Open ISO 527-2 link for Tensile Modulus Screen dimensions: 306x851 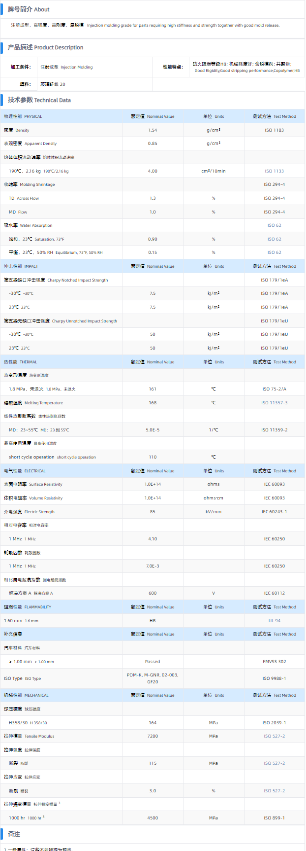(274, 736)
